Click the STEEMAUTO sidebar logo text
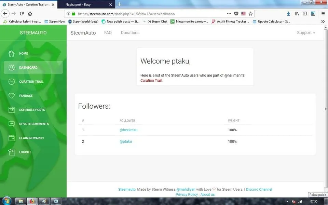Viewport: 328px width, 205px height. 33,33
